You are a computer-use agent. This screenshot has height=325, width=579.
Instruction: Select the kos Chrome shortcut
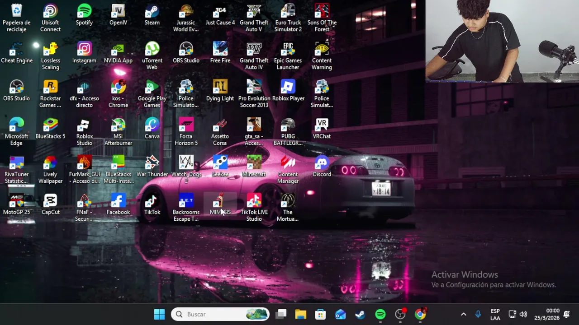point(118,94)
